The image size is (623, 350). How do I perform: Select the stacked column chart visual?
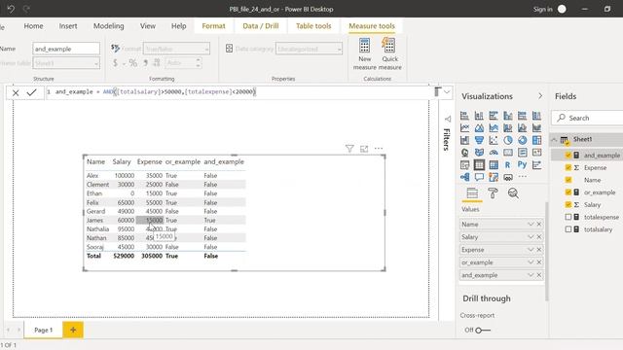pos(479,116)
